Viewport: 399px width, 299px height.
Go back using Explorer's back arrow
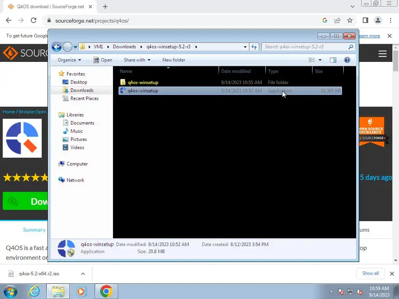click(x=56, y=47)
